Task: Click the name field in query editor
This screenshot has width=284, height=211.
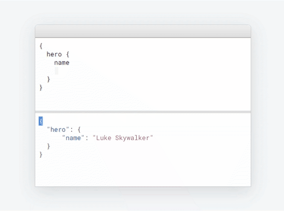Action: [x=62, y=63]
